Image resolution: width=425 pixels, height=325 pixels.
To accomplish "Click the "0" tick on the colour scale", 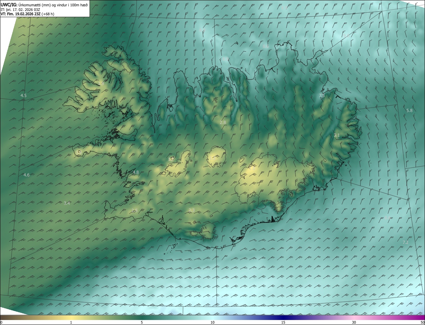I will [x=1, y=322].
